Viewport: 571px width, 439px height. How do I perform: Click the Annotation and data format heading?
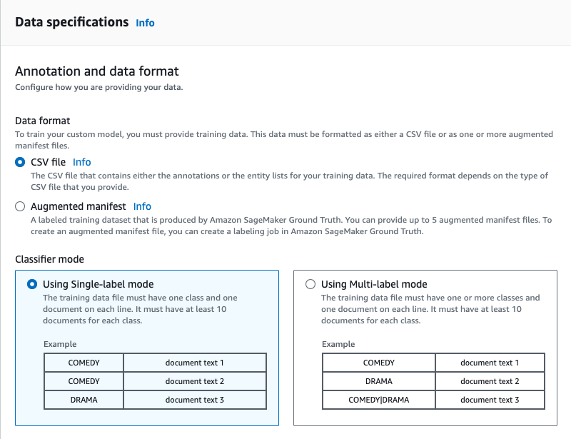coord(97,71)
